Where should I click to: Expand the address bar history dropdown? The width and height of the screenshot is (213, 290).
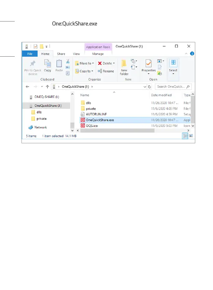(145, 87)
